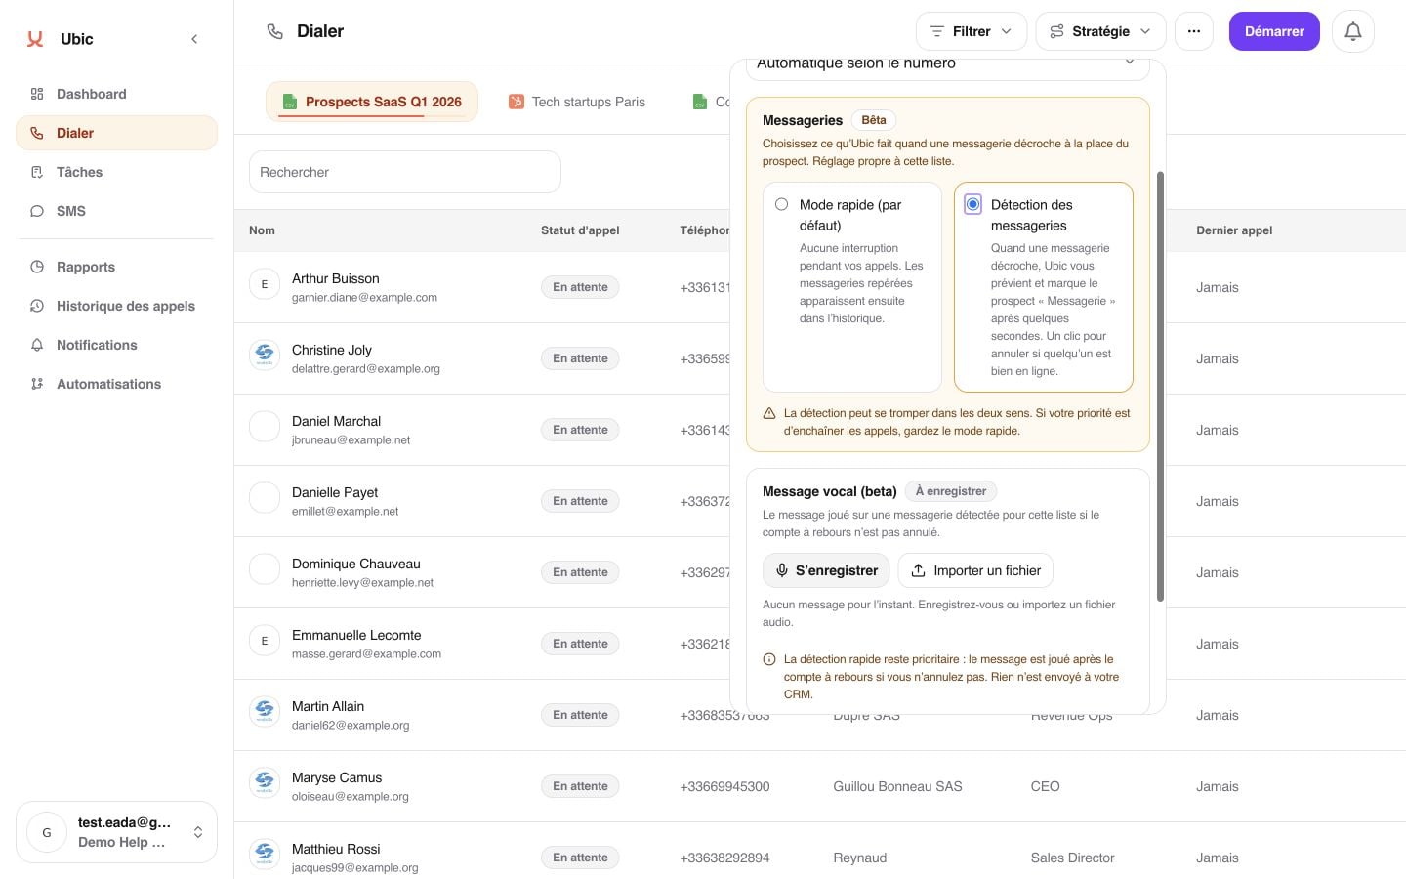Click En attente badge for Maryse Camus
Image resolution: width=1406 pixels, height=879 pixels.
click(x=580, y=786)
